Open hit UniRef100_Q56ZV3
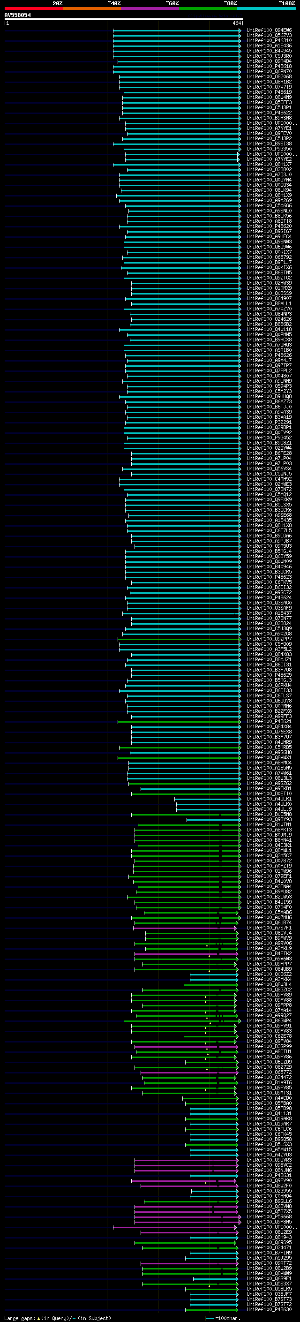300x1322 pixels. click(269, 36)
